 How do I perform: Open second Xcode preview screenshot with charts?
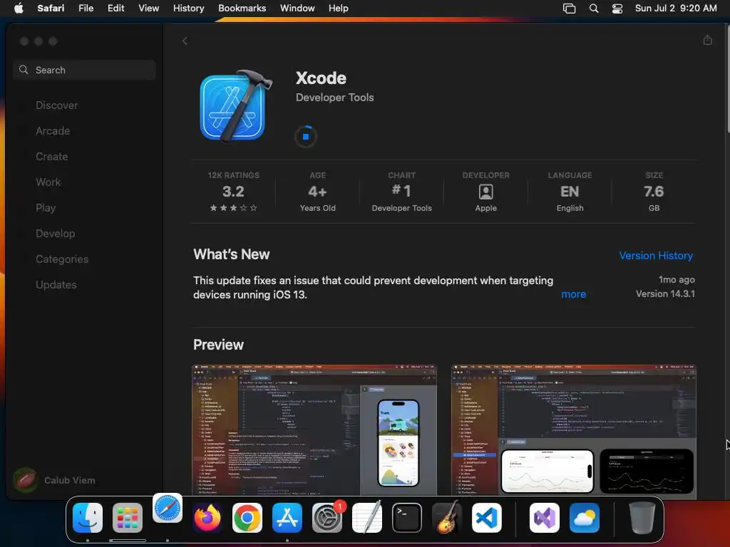574,430
